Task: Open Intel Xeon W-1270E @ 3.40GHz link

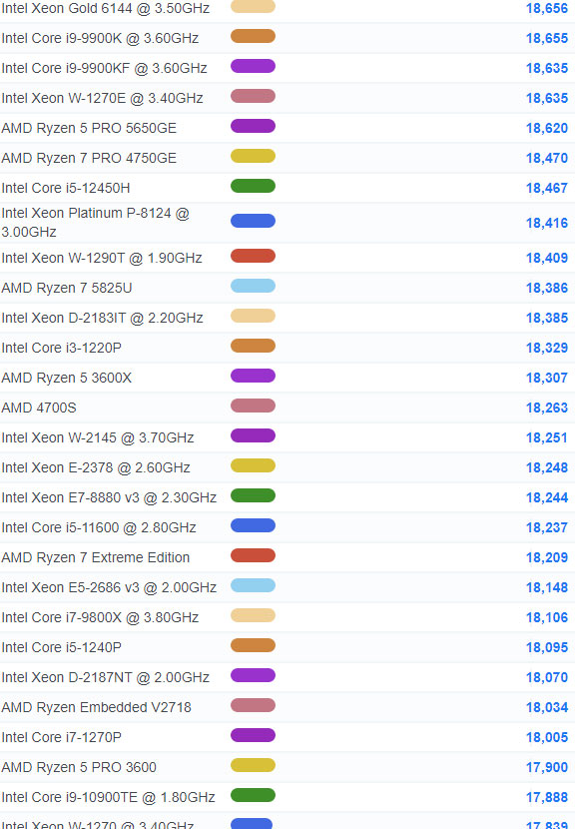Action: [102, 98]
